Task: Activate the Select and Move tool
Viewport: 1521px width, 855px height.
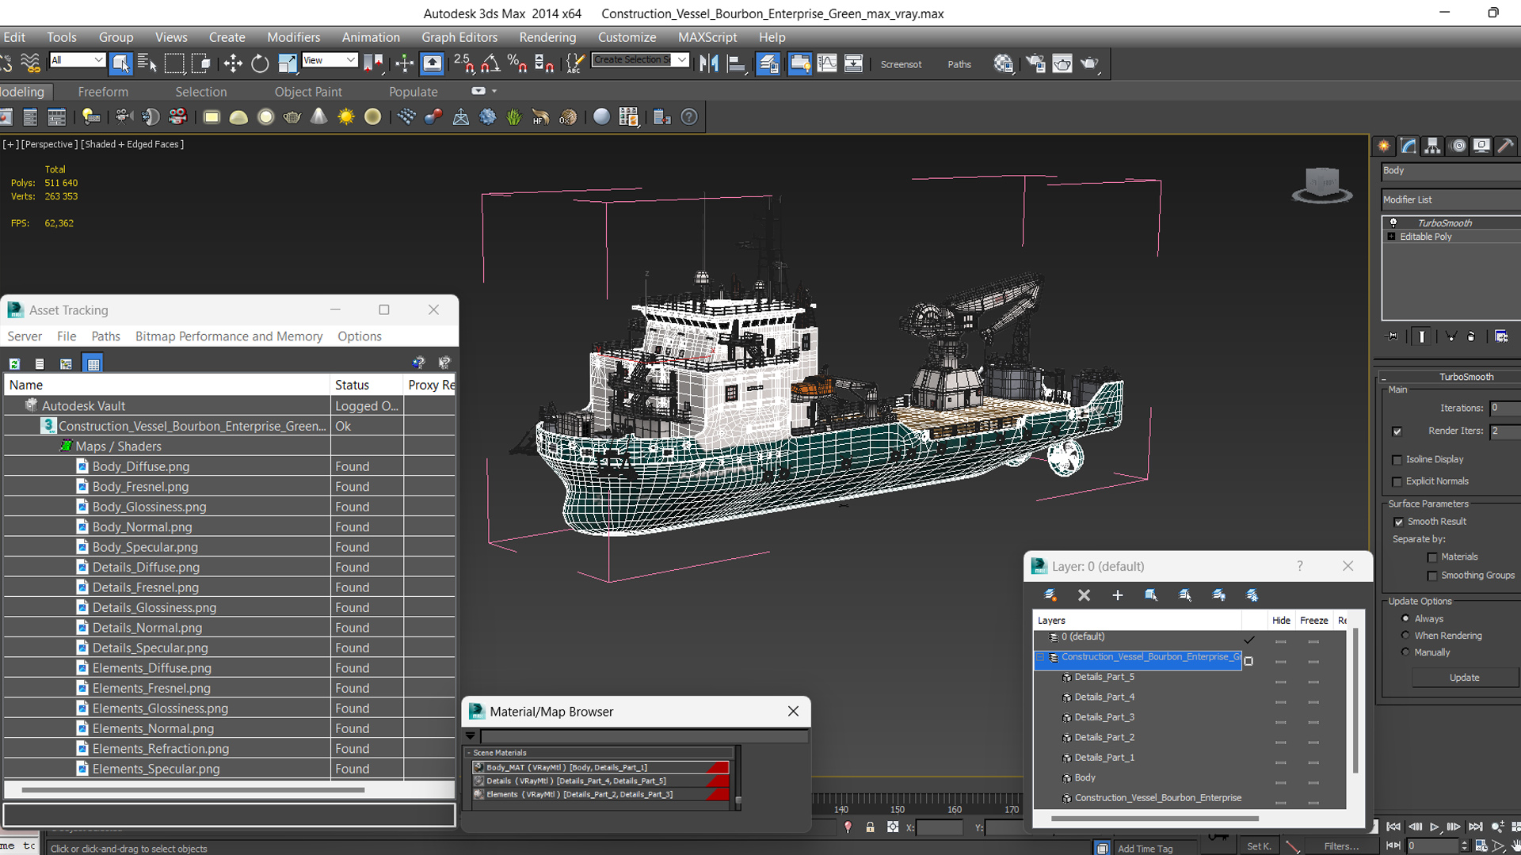Action: [233, 63]
